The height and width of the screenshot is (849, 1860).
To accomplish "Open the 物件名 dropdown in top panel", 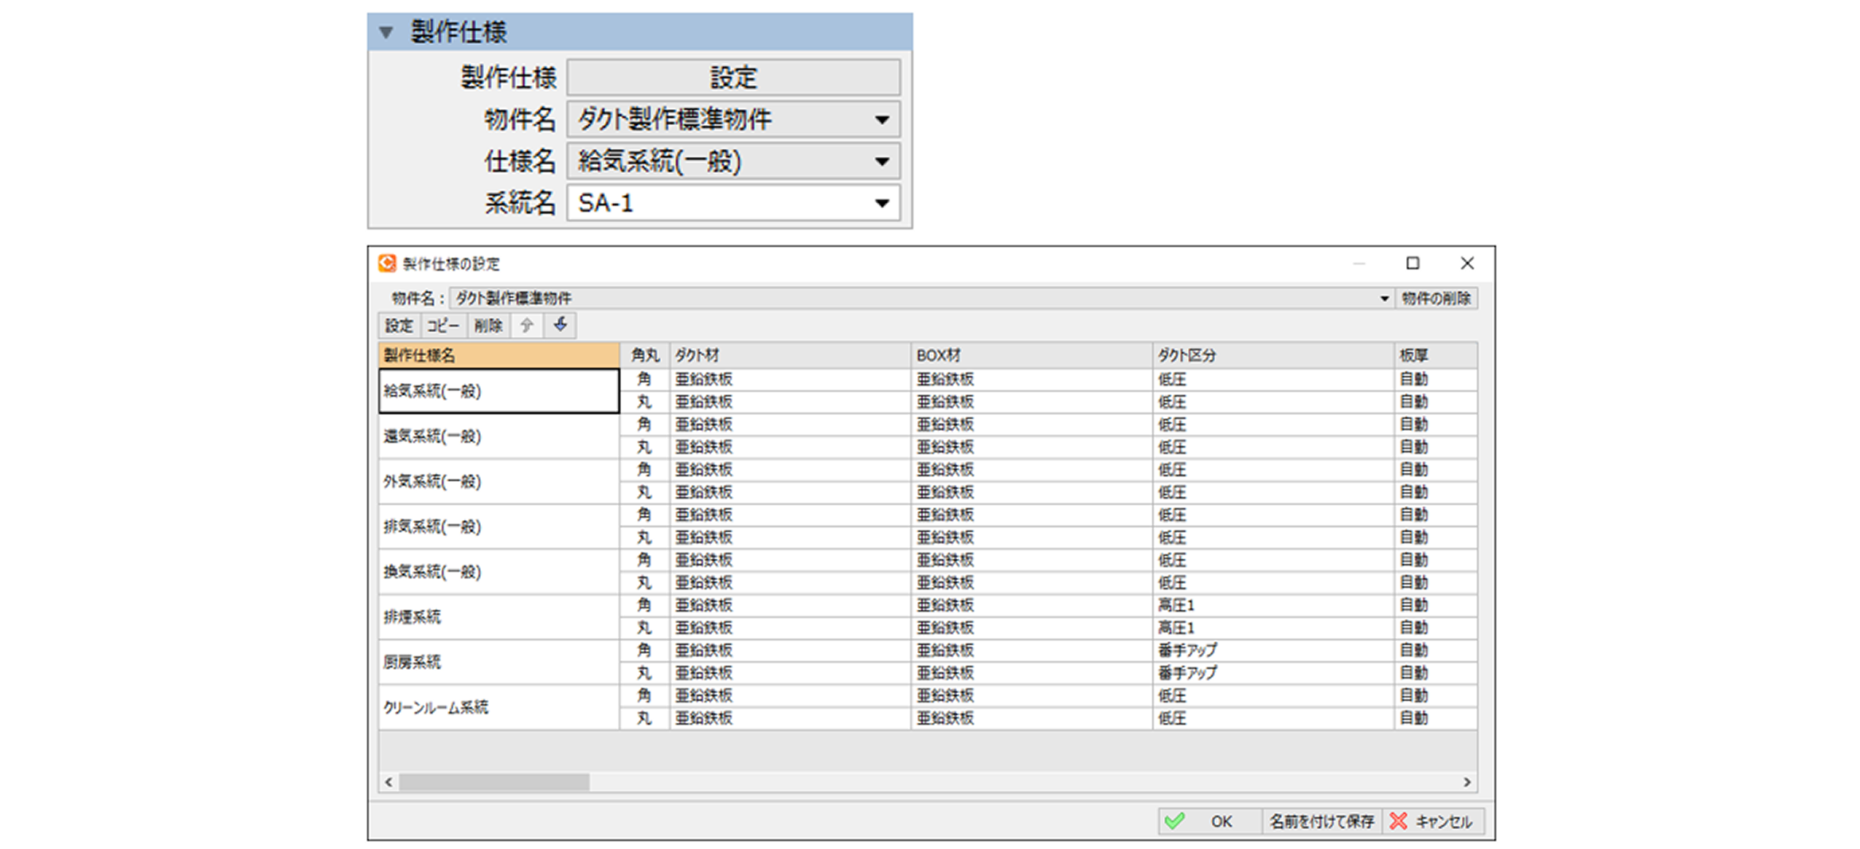I will click(x=881, y=120).
